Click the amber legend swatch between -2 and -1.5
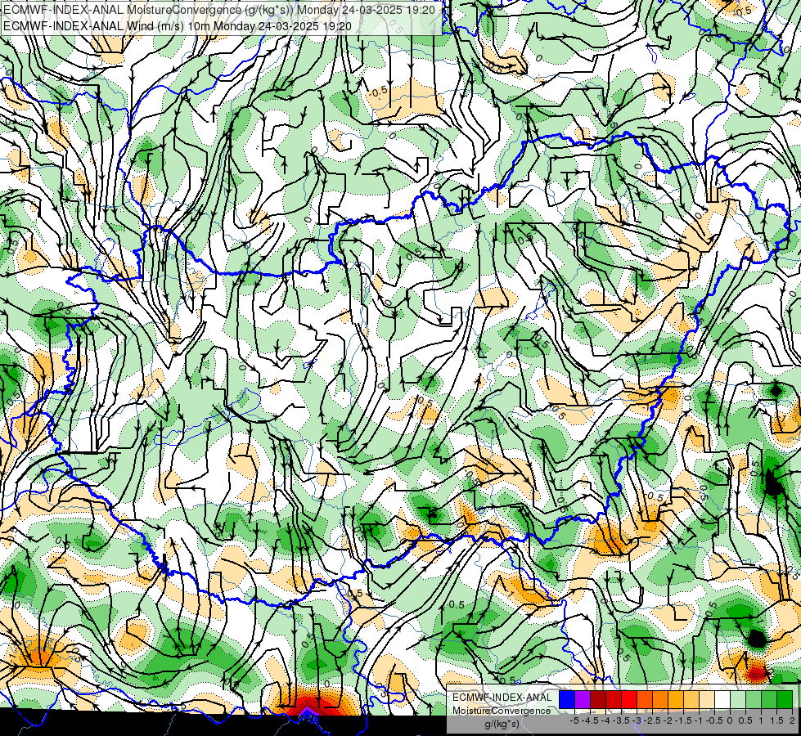The width and height of the screenshot is (801, 736). (675, 699)
